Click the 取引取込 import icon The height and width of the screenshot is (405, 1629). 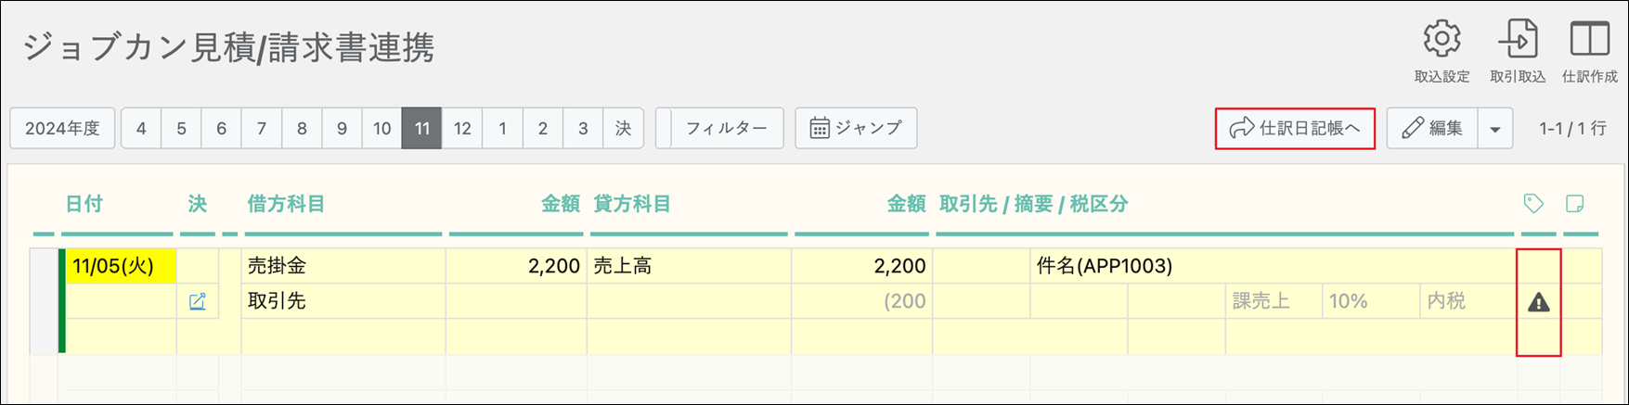pyautogui.click(x=1518, y=40)
